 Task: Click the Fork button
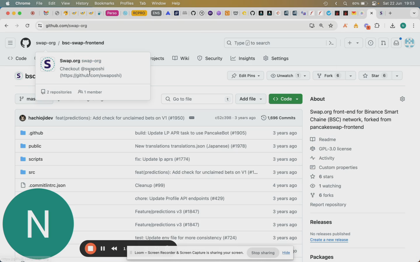click(x=329, y=76)
